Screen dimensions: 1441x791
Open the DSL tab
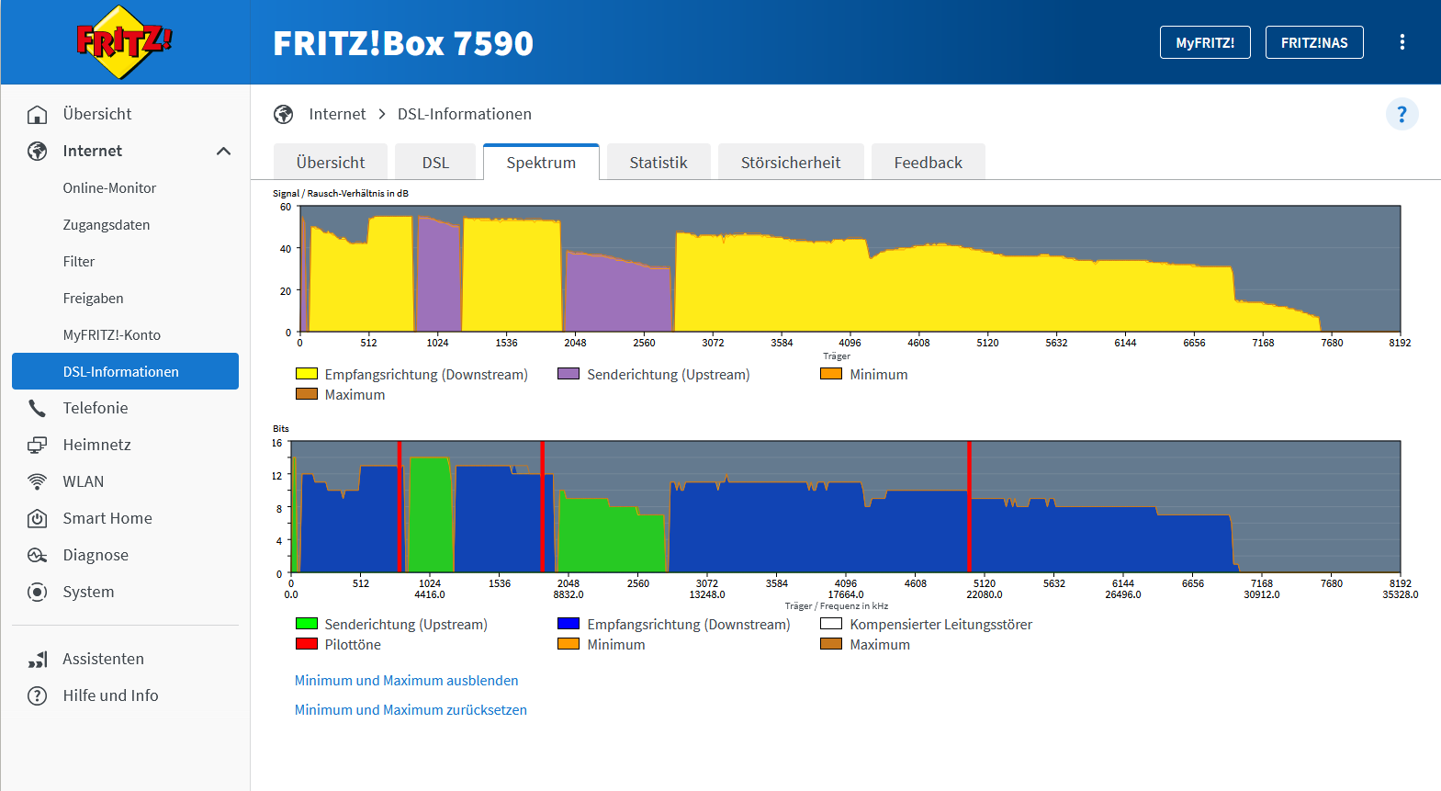435,163
